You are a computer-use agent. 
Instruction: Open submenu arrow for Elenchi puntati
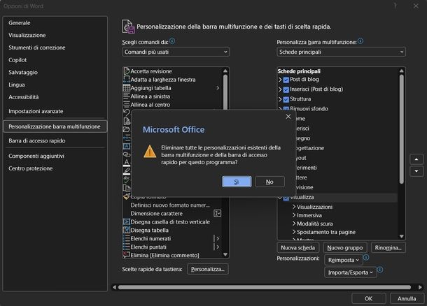coord(218,247)
